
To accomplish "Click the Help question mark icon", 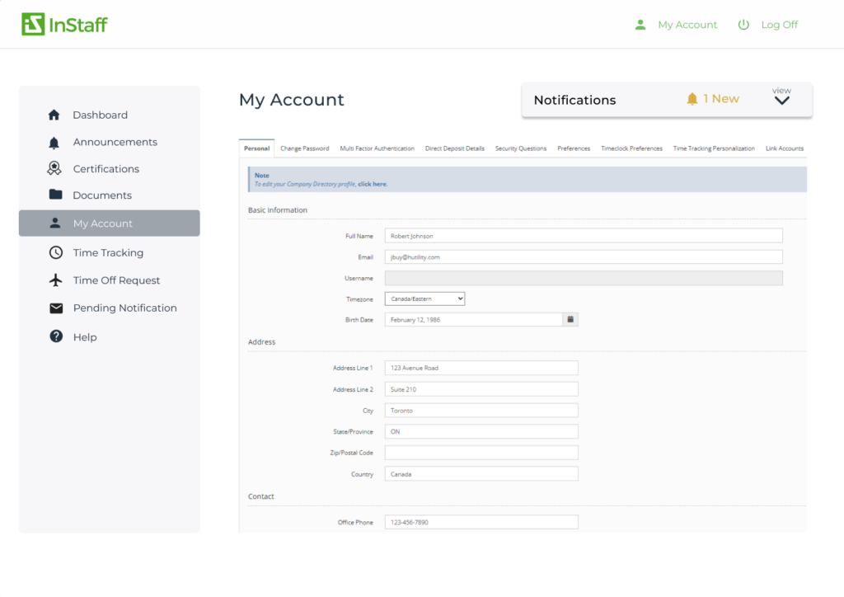I will 56,336.
